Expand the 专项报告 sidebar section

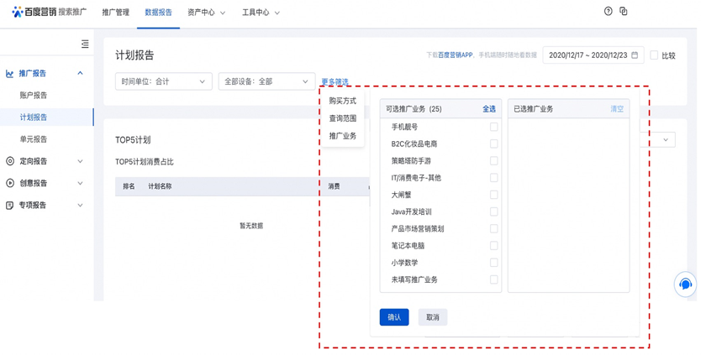(x=45, y=205)
